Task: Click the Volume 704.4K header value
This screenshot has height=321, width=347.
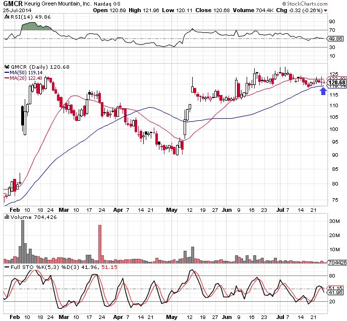Action: (253, 11)
